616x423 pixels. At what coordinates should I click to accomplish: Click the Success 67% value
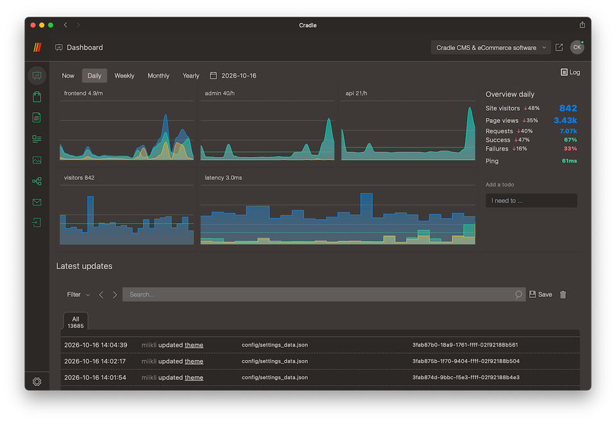click(570, 140)
